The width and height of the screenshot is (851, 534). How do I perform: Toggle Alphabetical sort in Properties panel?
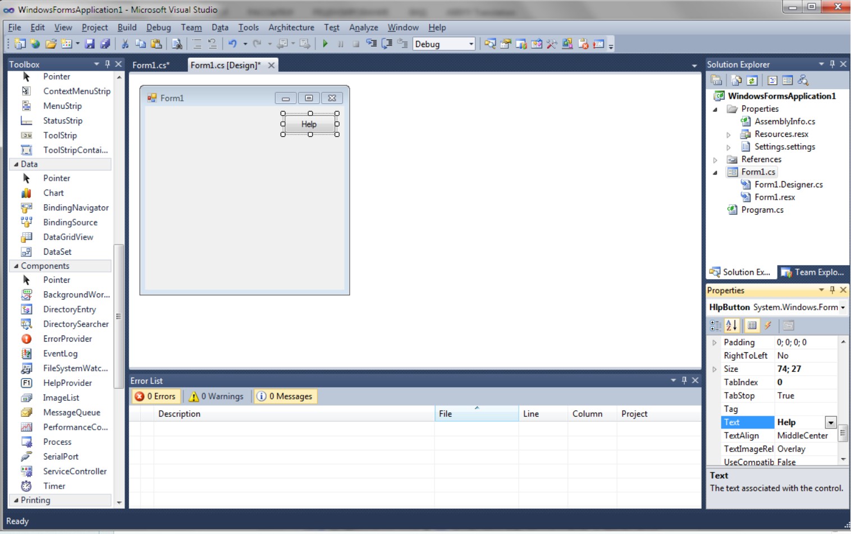tap(731, 325)
